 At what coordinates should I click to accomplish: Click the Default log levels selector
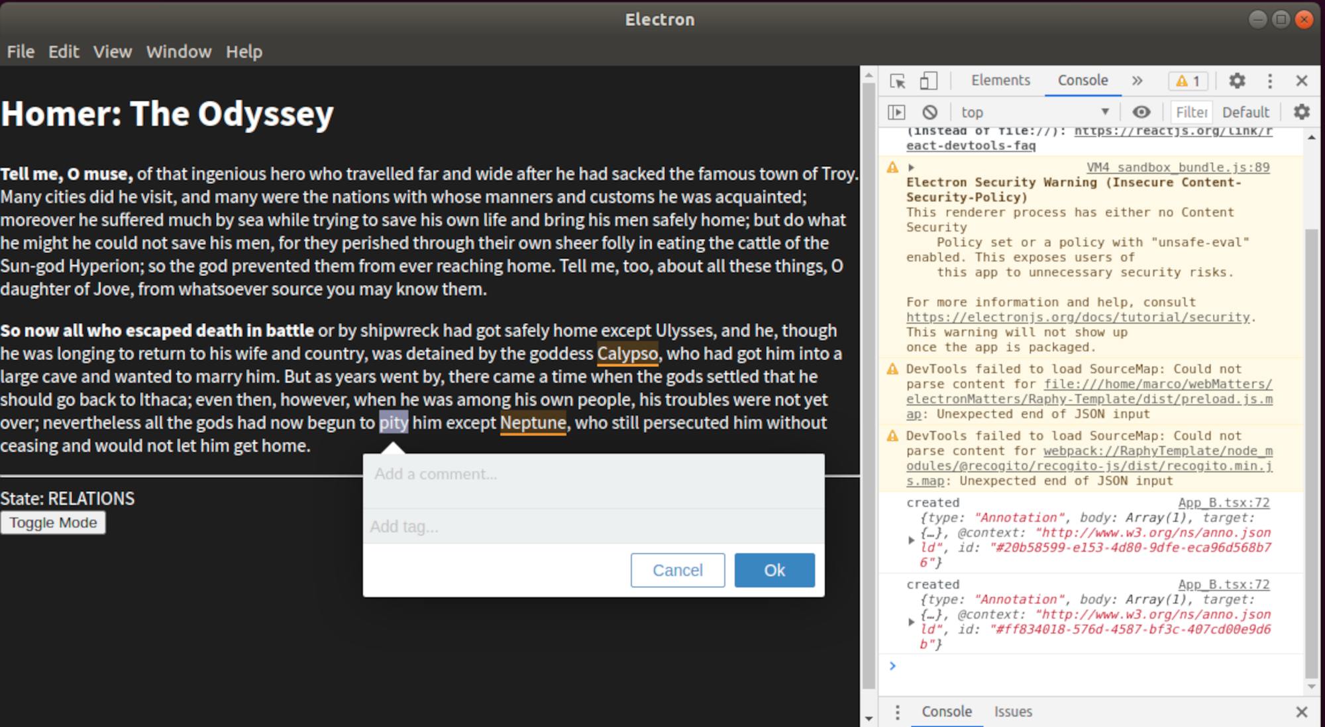[x=1245, y=111]
